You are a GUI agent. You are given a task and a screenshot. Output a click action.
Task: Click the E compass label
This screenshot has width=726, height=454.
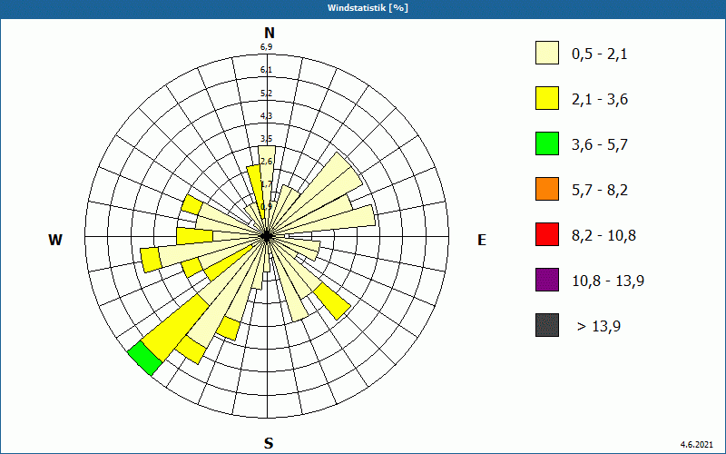482,240
